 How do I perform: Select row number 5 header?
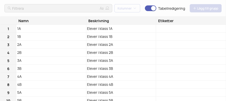(8, 61)
